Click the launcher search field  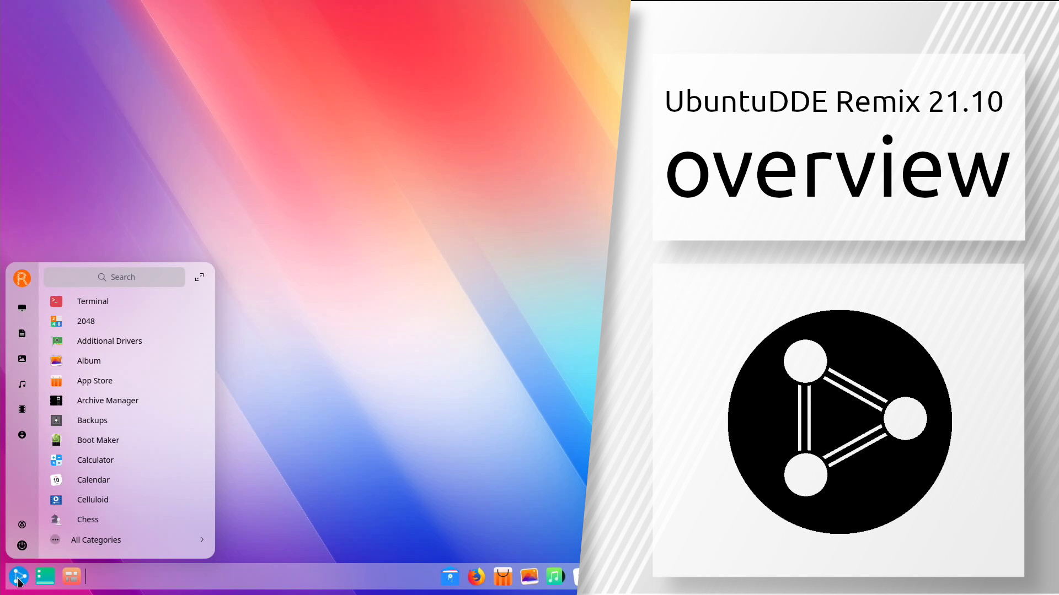(115, 277)
